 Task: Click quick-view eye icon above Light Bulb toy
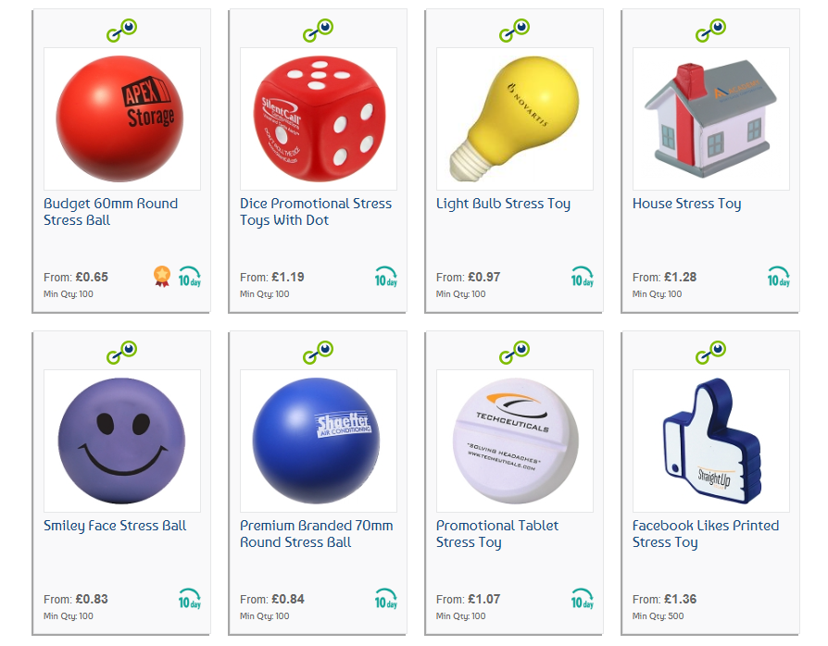[515, 31]
